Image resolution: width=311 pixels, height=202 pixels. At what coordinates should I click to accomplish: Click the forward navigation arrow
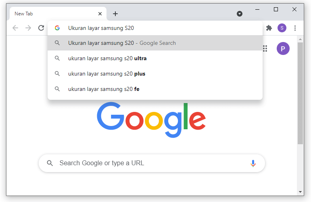coord(28,28)
